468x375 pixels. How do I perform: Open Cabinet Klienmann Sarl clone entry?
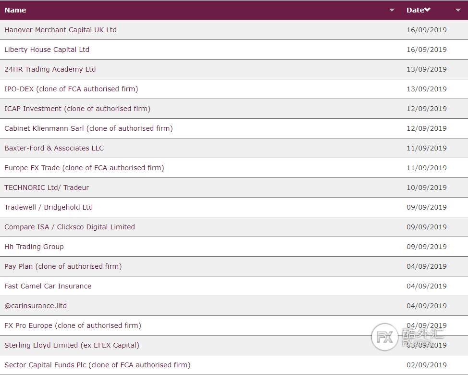[88, 128]
